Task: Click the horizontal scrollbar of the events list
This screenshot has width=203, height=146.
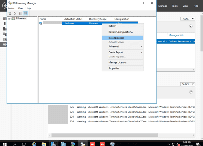Action: tap(105, 135)
